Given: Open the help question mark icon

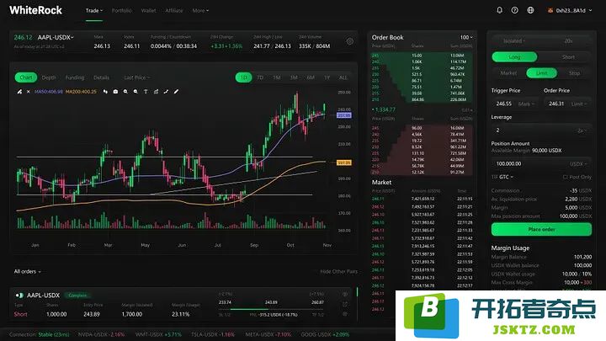Looking at the screenshot, I should coord(515,10).
